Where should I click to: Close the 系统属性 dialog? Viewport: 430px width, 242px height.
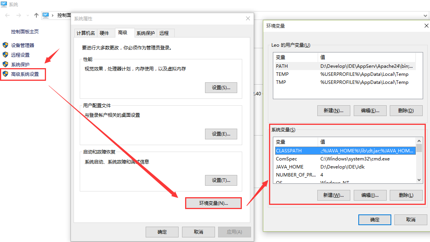click(x=248, y=18)
